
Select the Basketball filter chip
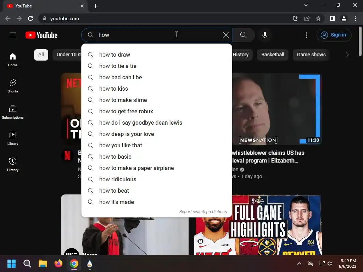273,55
